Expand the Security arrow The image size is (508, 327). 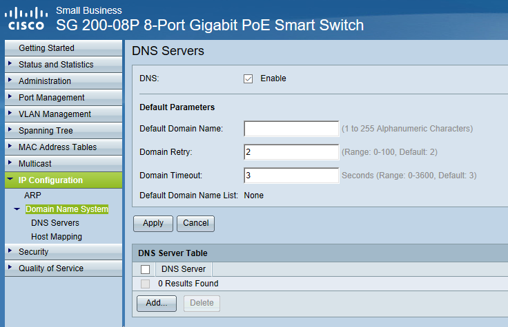coord(10,251)
